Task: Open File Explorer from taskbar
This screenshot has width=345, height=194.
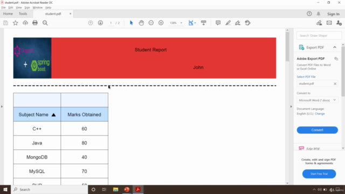Action: click(115, 189)
